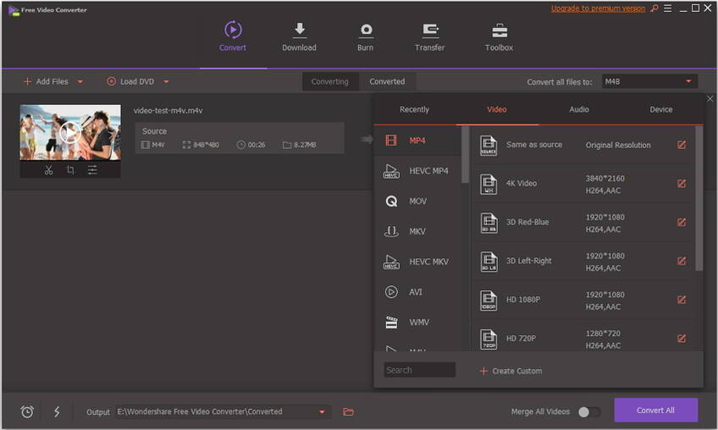
Task: Choose the 4K Video preset
Action: (582, 184)
